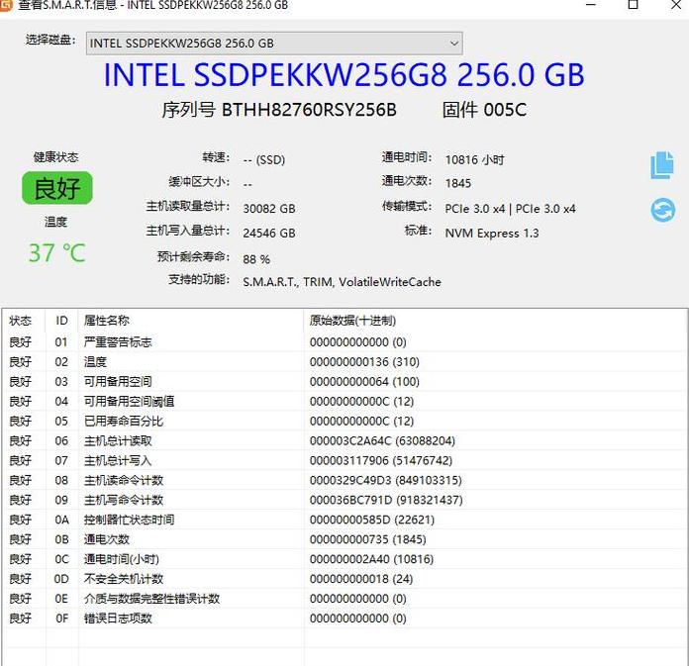
Task: Select the 主机总计写入 row
Action: [x=344, y=460]
